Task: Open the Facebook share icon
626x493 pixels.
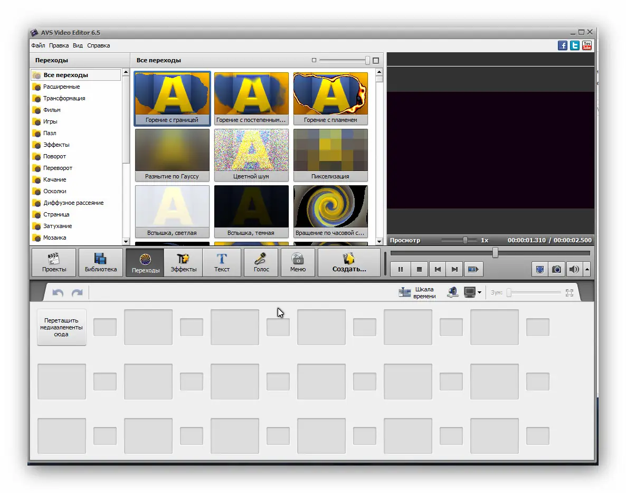Action: tap(563, 45)
